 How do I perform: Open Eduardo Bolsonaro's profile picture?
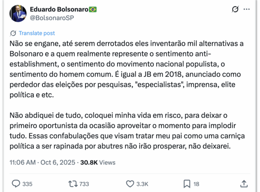coord(18,13)
